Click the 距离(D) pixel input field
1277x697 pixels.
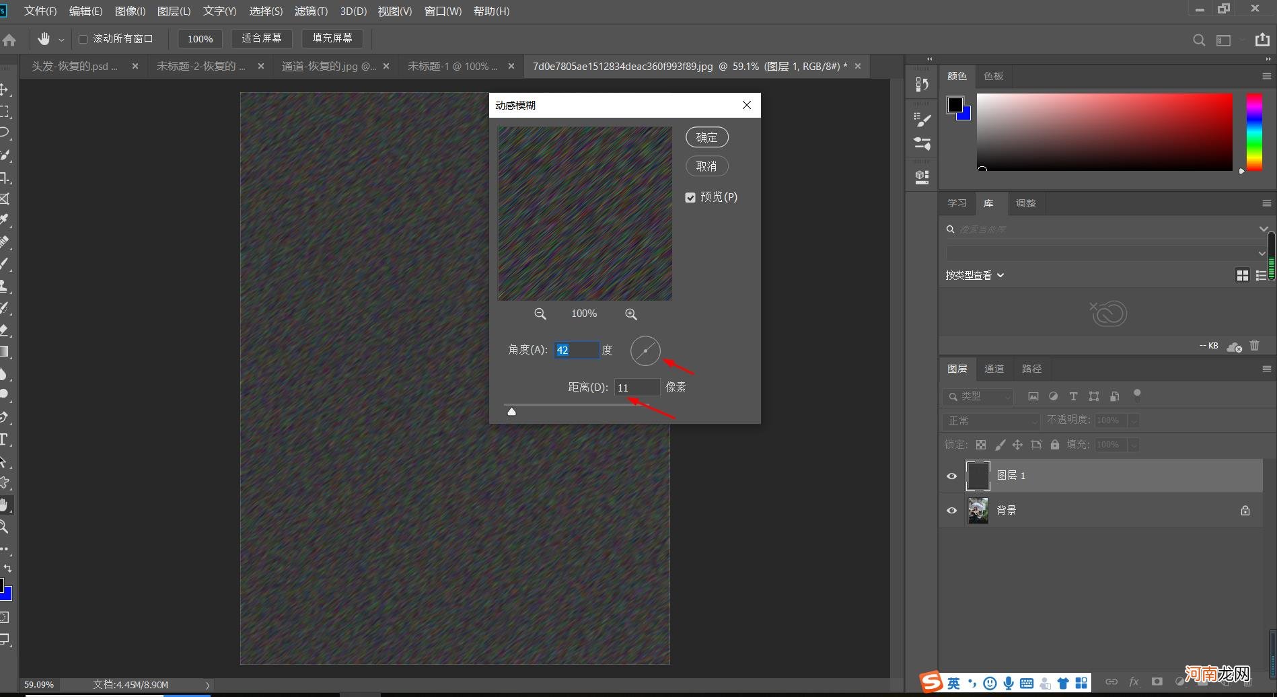tap(636, 388)
